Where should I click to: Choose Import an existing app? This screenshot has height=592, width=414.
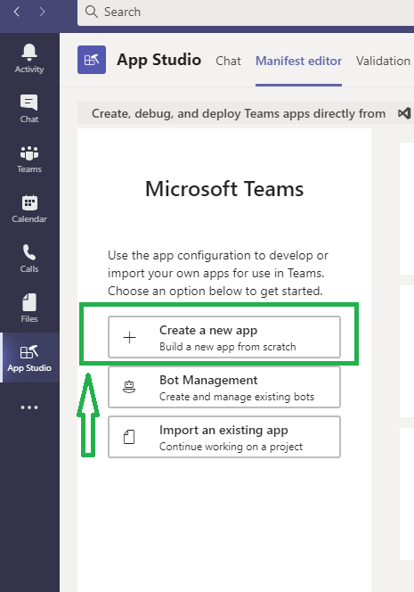224,437
